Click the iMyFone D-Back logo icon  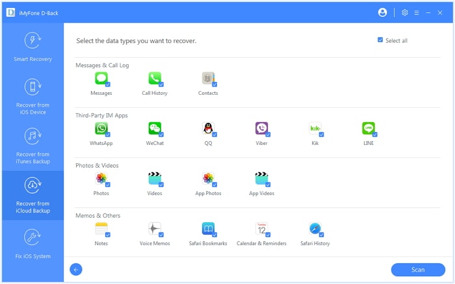11,12
